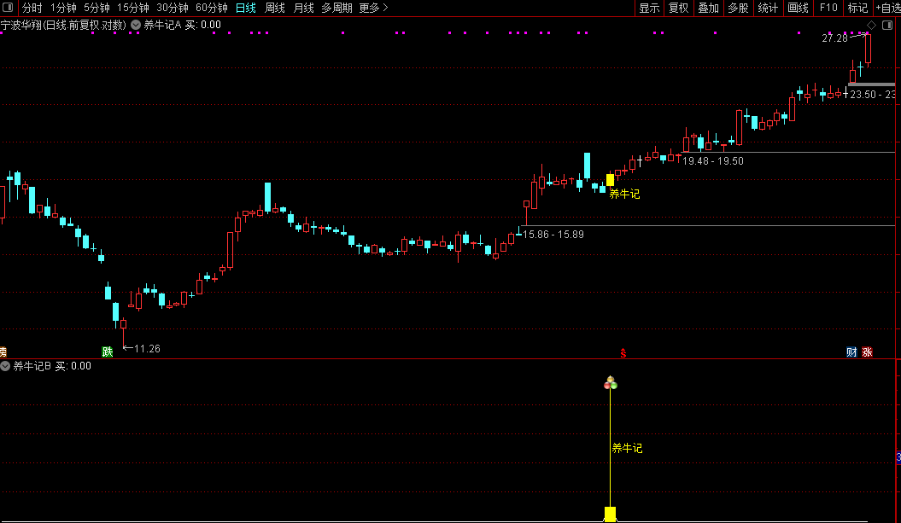Click the red dollar sign marker
901x523 pixels.
click(623, 353)
